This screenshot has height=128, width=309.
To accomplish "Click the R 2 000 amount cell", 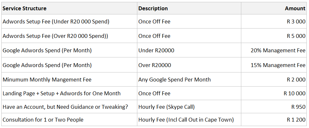I will [x=274, y=79].
